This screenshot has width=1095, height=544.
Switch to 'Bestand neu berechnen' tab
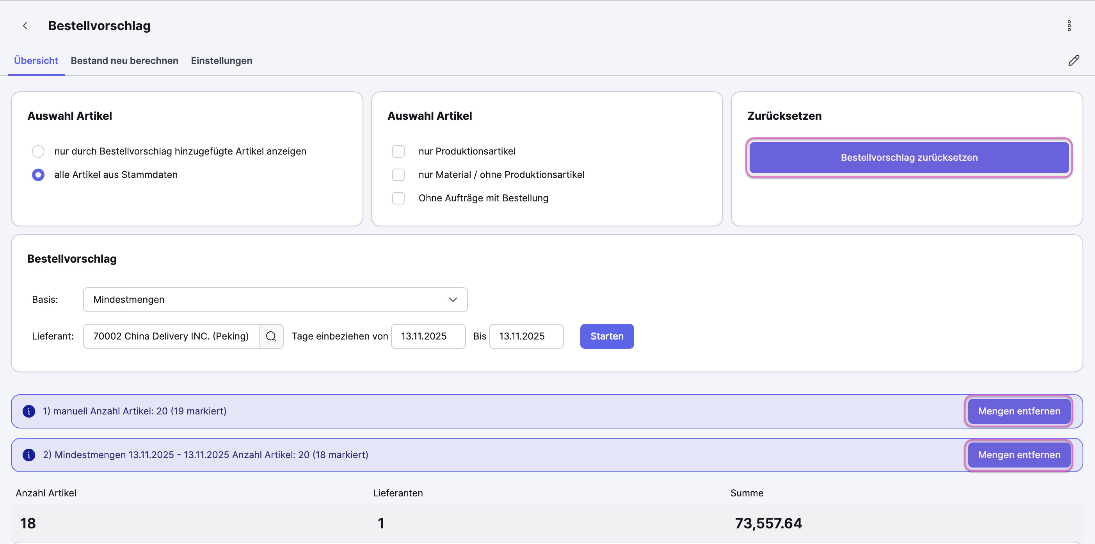(124, 61)
